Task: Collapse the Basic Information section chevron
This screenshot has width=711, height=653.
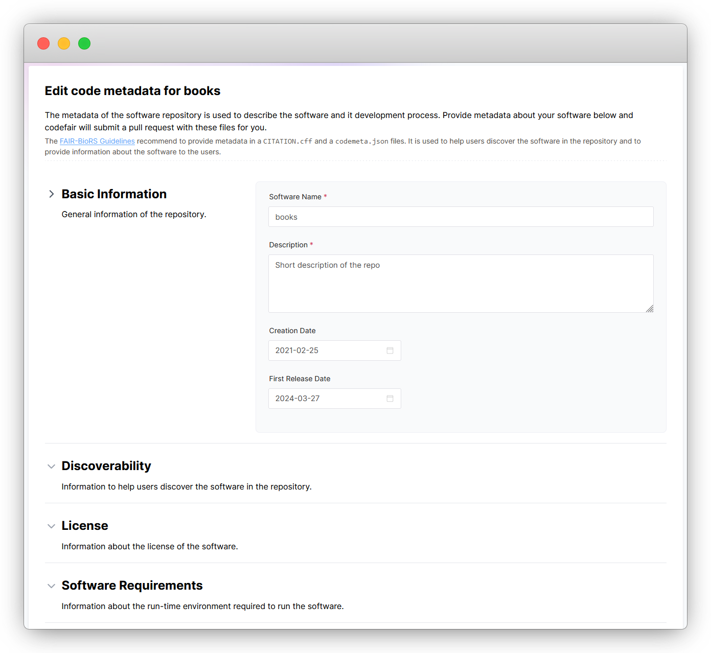Action: pyautogui.click(x=51, y=194)
